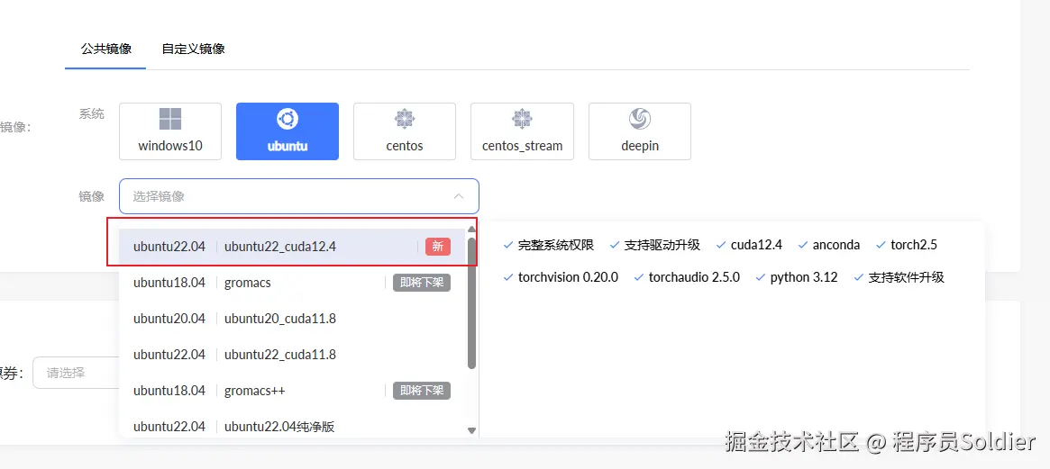Switch to the 公共镜像 tab
Image resolution: width=1050 pixels, height=469 pixels.
point(105,49)
